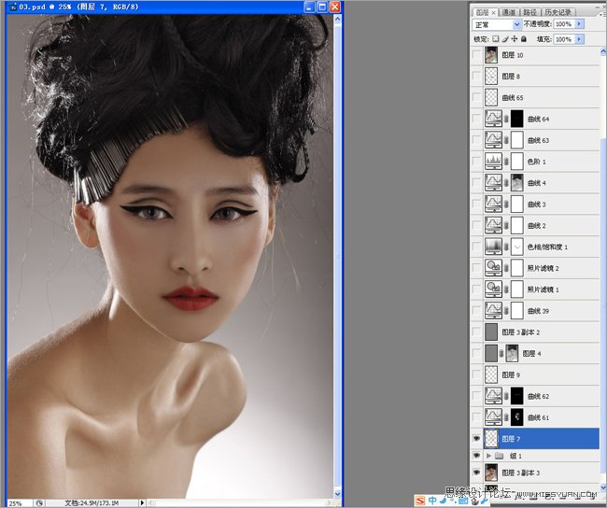The width and height of the screenshot is (607, 508).
Task: Click the lock position move icon
Action: [x=514, y=39]
